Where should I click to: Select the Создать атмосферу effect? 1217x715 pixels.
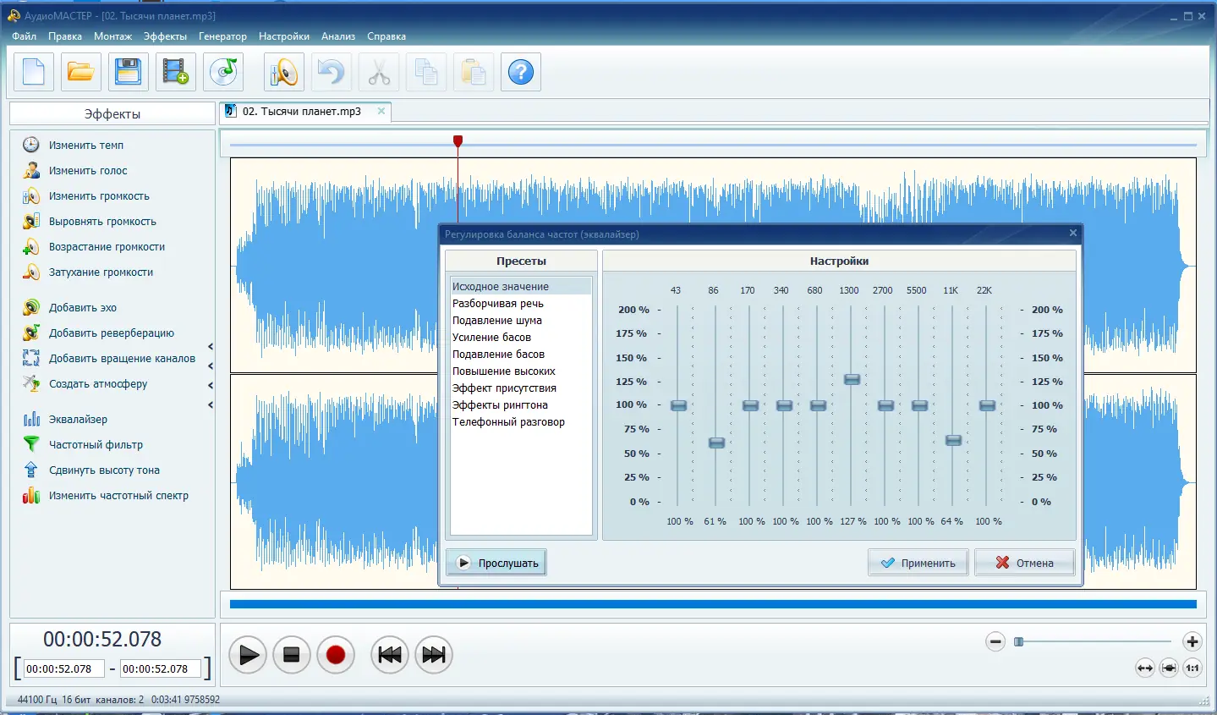tap(98, 384)
